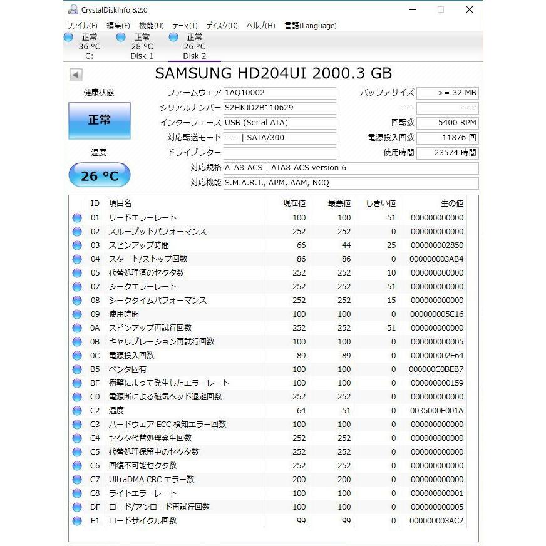Click the status orb for C: drive
546x546 pixels.
[69, 38]
